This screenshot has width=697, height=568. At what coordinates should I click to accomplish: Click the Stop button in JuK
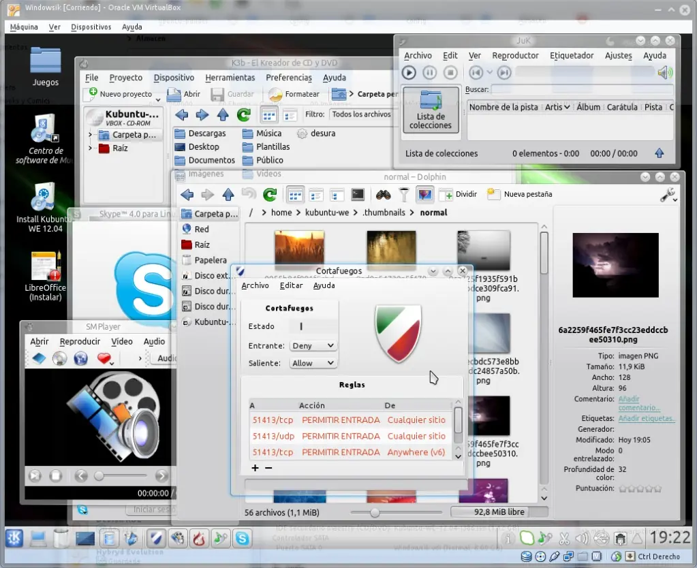450,72
